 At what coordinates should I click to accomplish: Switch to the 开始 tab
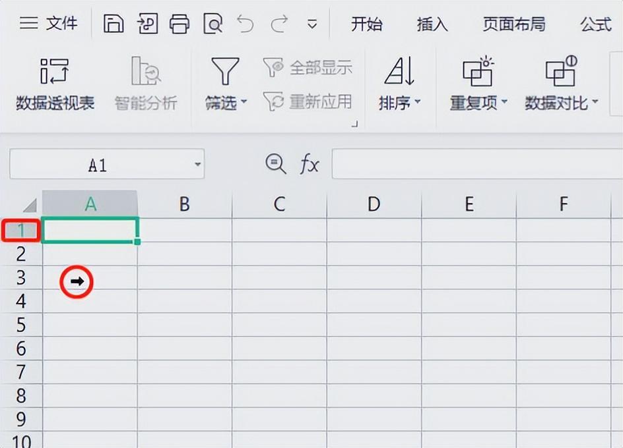[366, 24]
